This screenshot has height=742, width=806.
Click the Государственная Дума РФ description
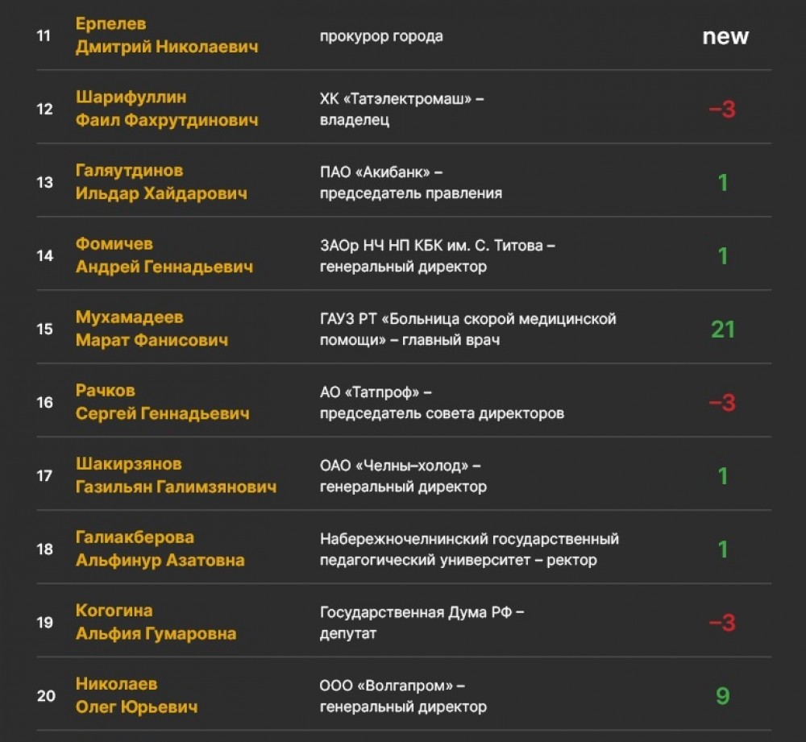(x=422, y=622)
